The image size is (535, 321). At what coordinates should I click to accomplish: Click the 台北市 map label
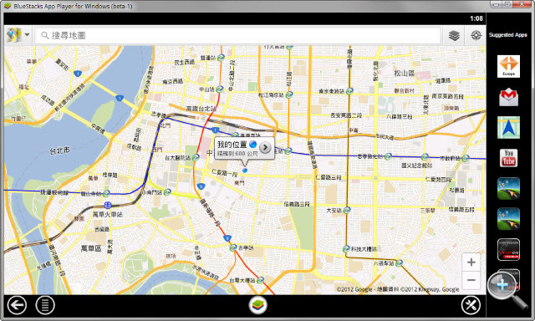tap(59, 150)
